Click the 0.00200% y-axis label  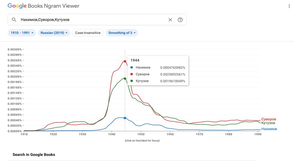[x=15, y=77]
